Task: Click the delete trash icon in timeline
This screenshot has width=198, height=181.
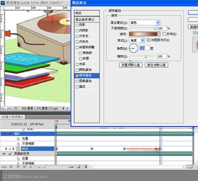Action: click(85, 167)
